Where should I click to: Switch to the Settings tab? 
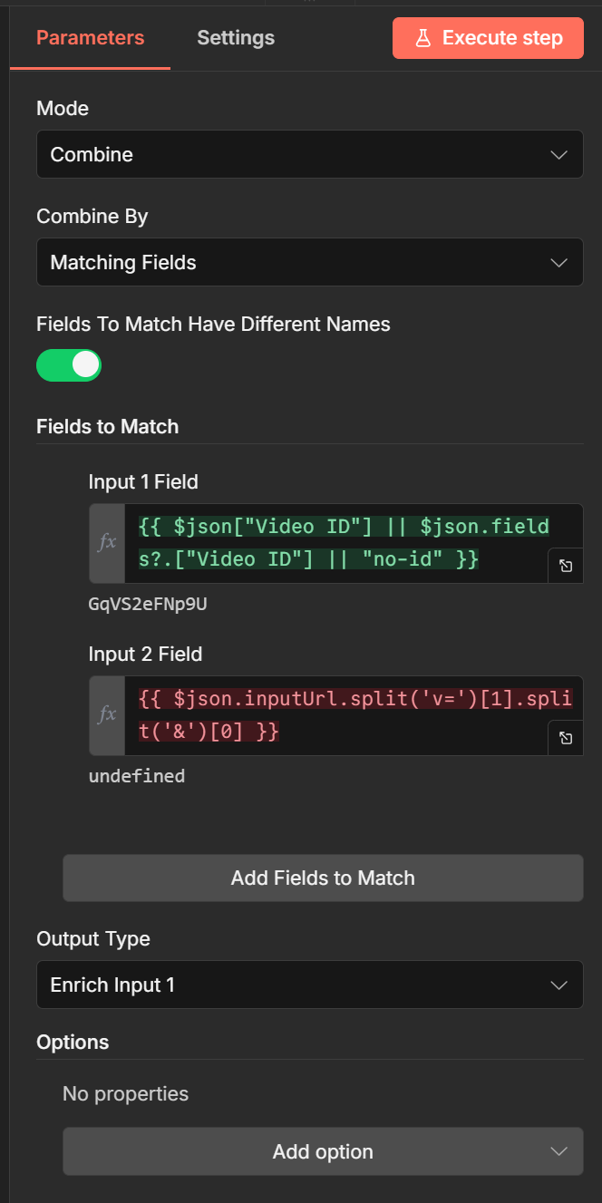click(236, 38)
